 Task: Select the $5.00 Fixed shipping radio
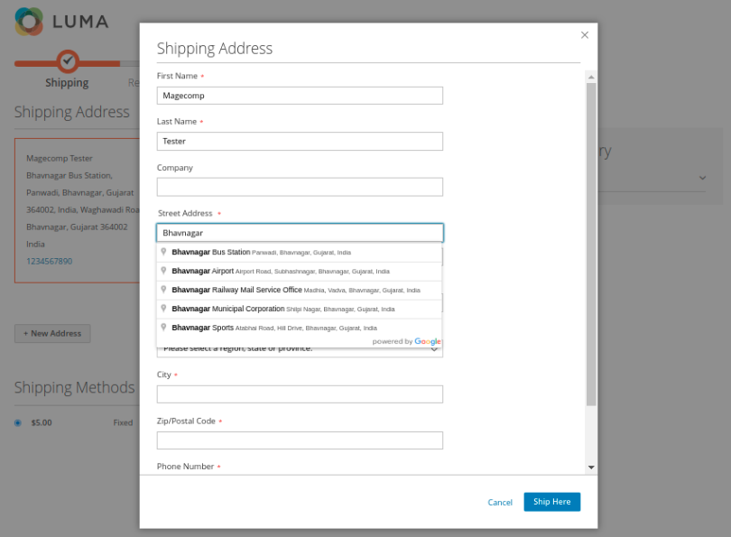click(x=18, y=422)
